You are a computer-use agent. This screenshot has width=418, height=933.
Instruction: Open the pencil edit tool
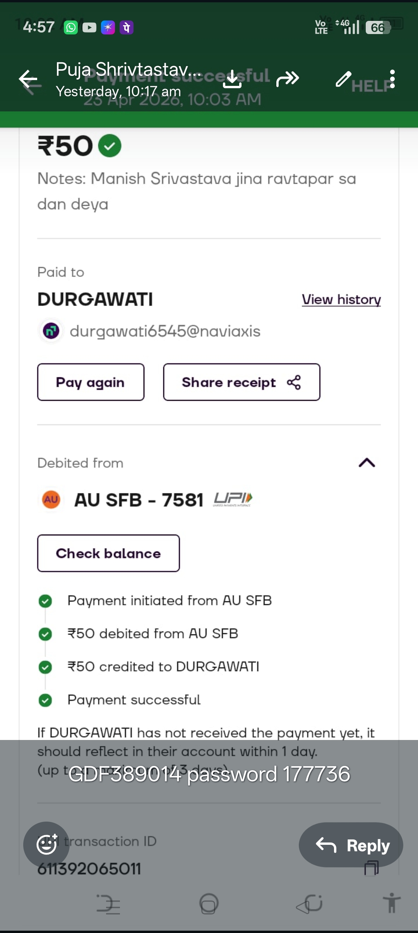(x=343, y=79)
